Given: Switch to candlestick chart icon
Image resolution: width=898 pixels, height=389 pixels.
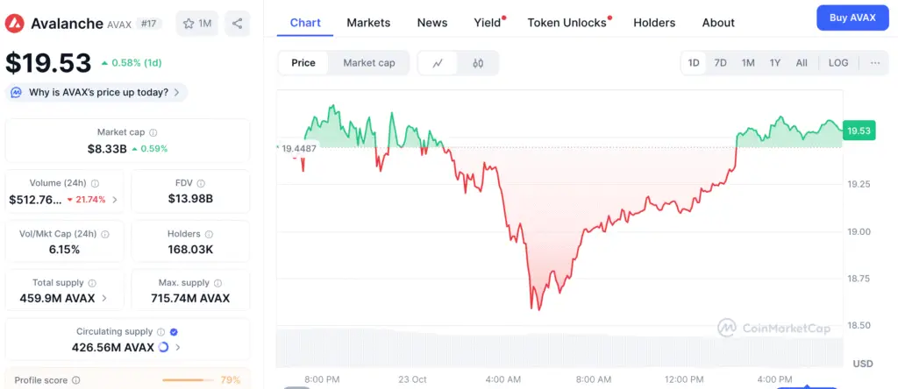Looking at the screenshot, I should tap(478, 63).
